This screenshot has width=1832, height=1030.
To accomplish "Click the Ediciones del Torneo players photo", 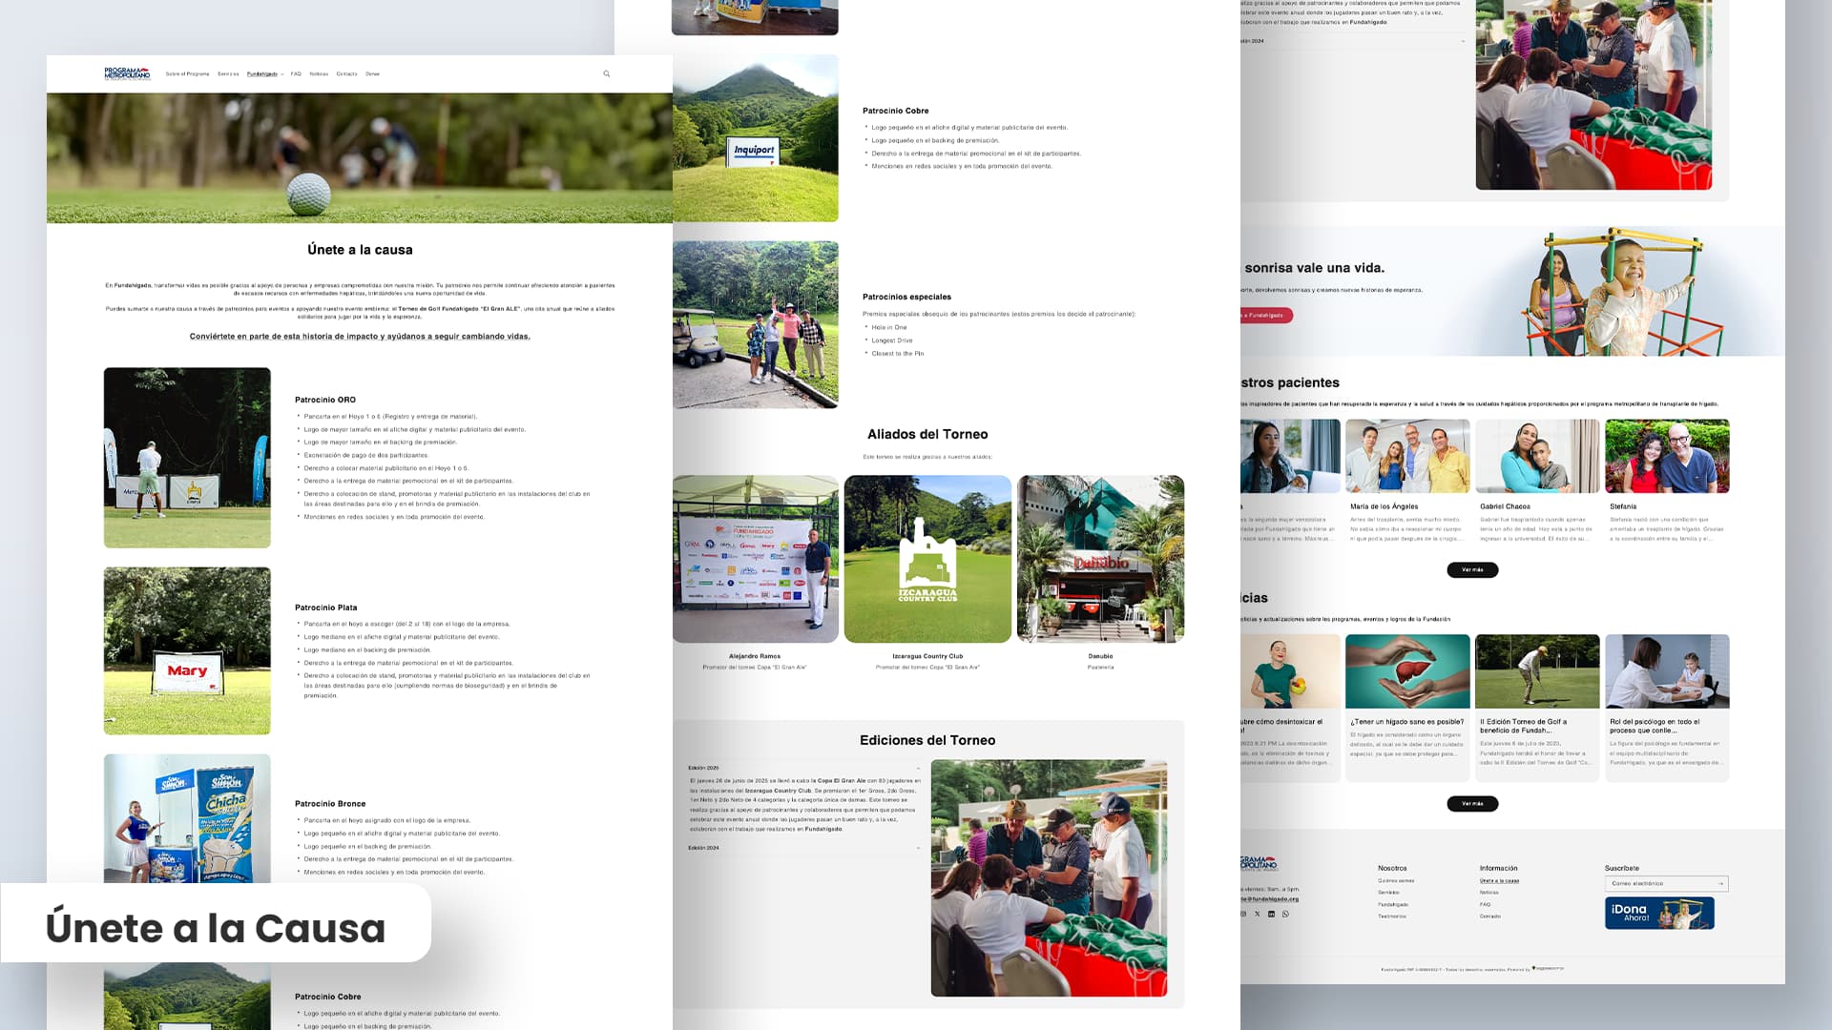I will [x=1049, y=878].
